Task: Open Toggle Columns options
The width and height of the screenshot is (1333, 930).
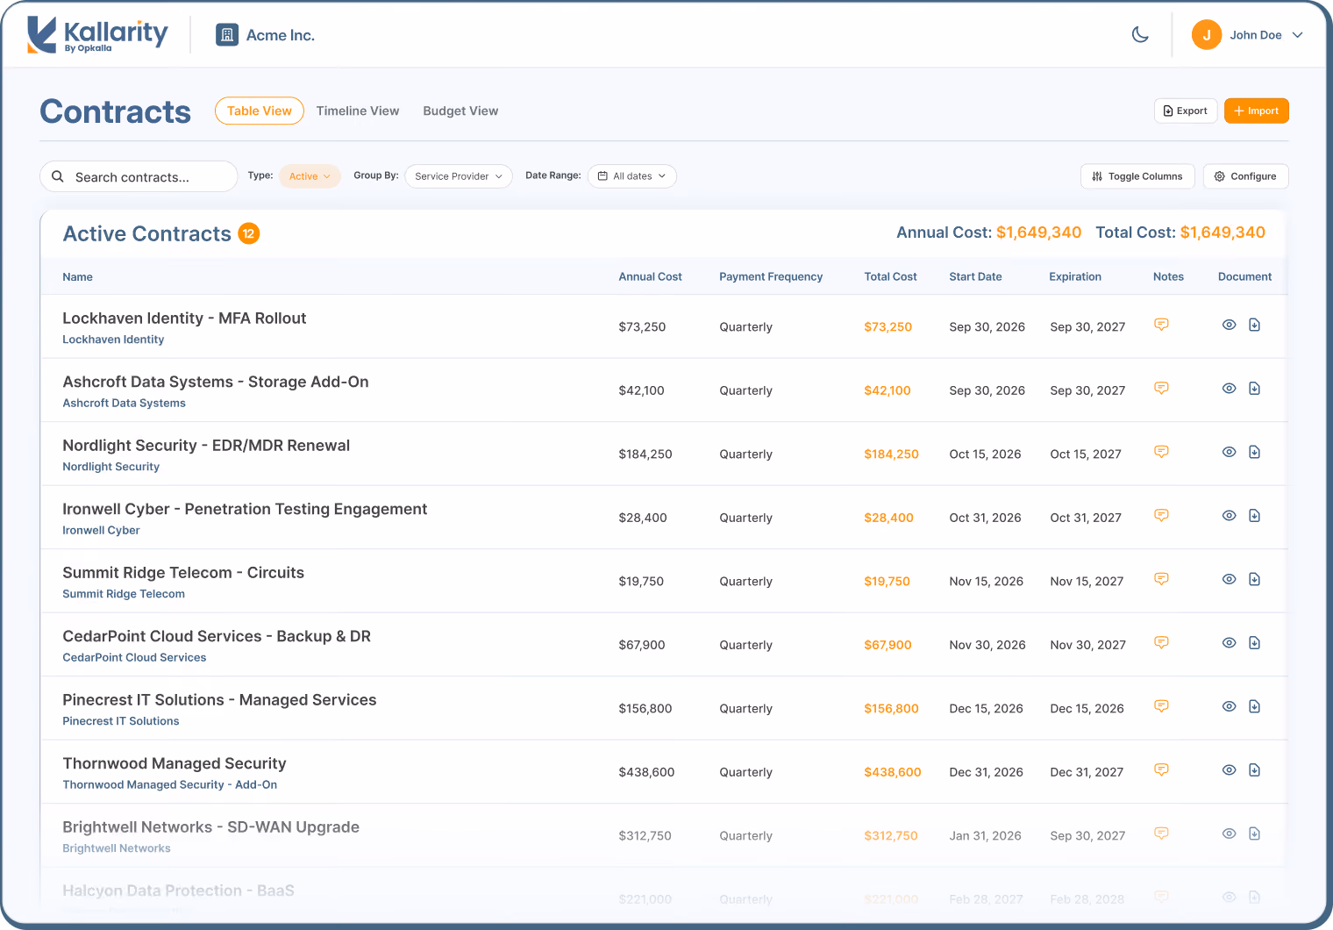Action: [1137, 176]
